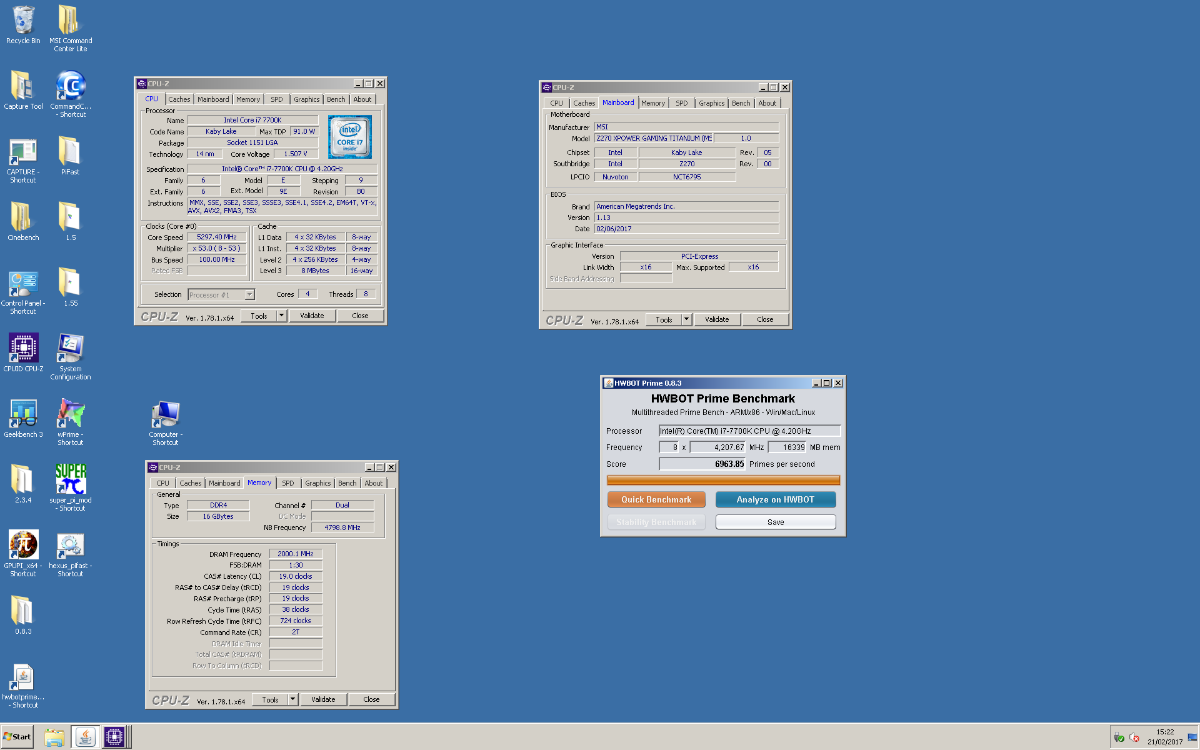The width and height of the screenshot is (1200, 750).
Task: Expand Tools dropdown arrow in Memory window
Action: coord(292,699)
